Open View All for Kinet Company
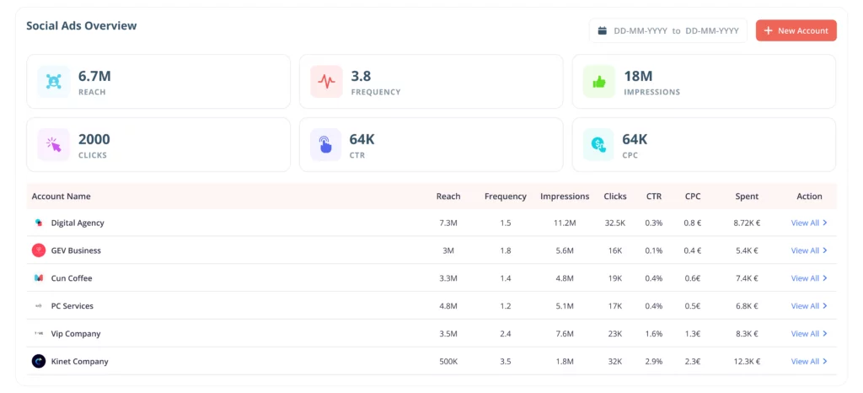 point(809,362)
